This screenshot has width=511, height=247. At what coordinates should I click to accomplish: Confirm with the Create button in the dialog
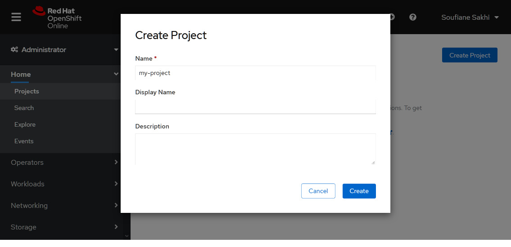(x=359, y=191)
